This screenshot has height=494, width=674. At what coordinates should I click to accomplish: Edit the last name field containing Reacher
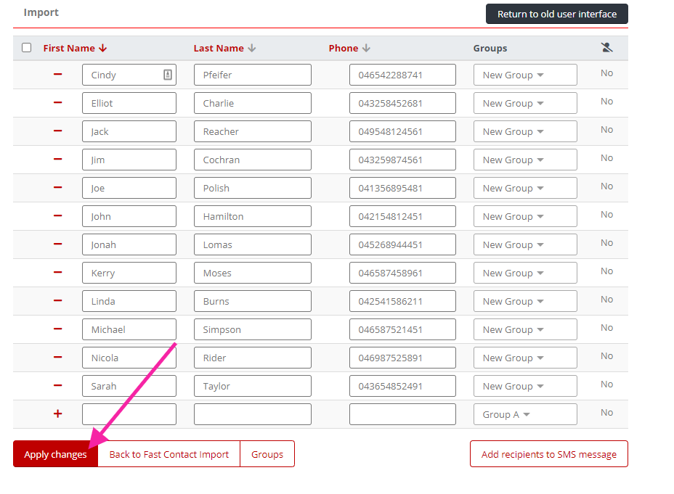point(252,132)
